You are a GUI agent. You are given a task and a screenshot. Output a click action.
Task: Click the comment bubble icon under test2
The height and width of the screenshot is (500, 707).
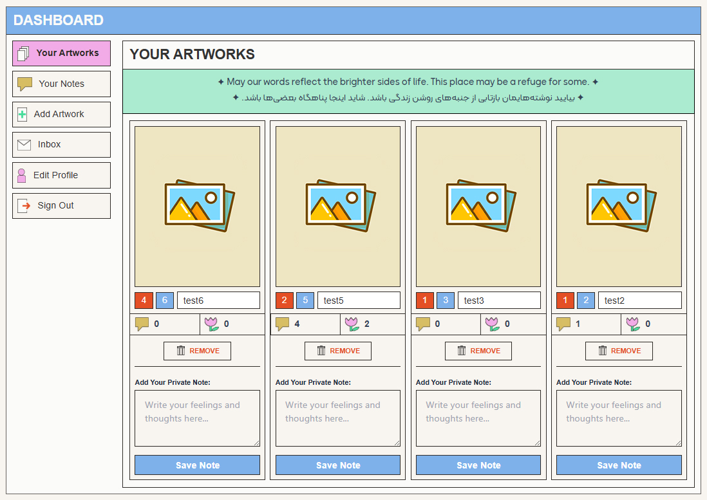tap(563, 324)
